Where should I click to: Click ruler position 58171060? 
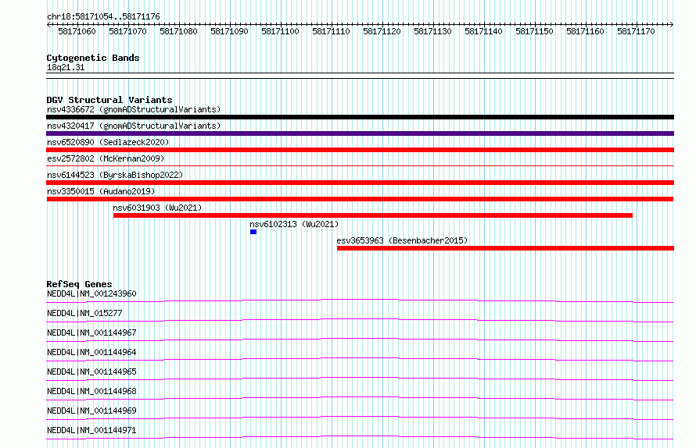point(77,31)
